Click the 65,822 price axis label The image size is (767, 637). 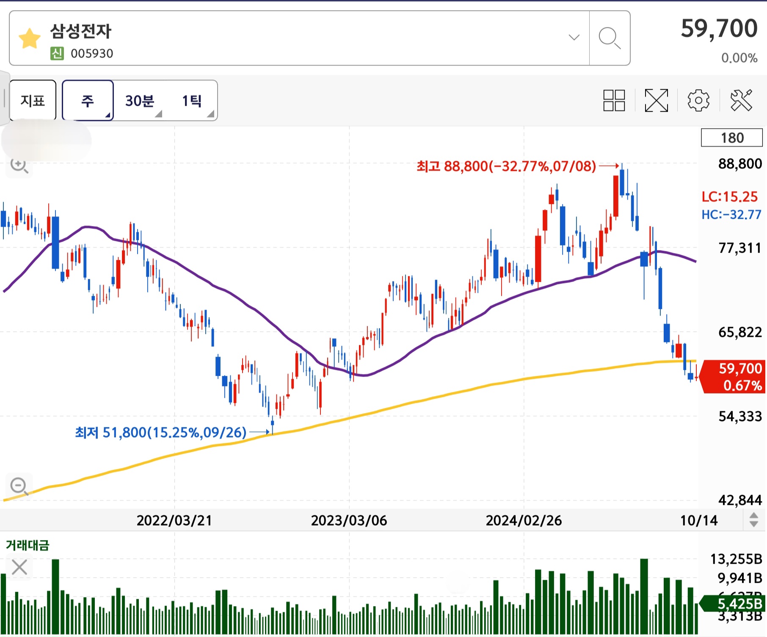click(740, 332)
